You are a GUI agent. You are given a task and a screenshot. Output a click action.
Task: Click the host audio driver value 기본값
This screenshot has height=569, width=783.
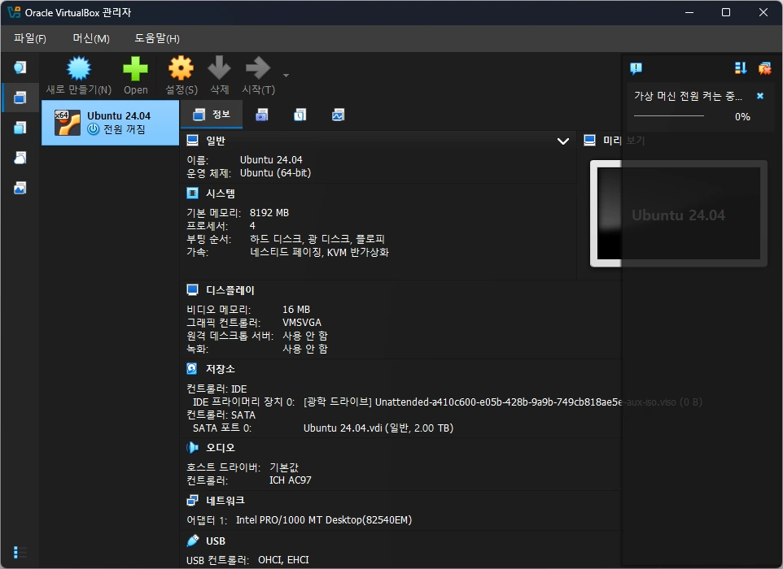283,467
